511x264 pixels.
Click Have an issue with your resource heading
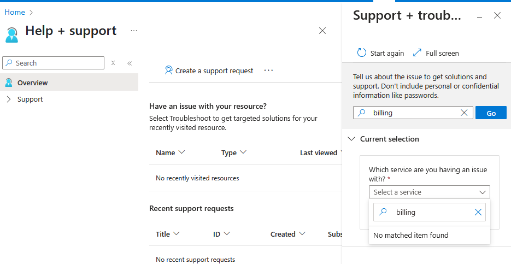[x=208, y=106]
